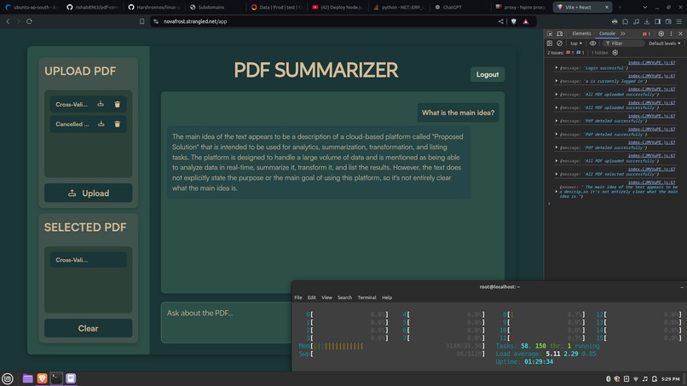The height and width of the screenshot is (386, 687).
Task: Open the Default levels dropdown
Action: (x=665, y=43)
